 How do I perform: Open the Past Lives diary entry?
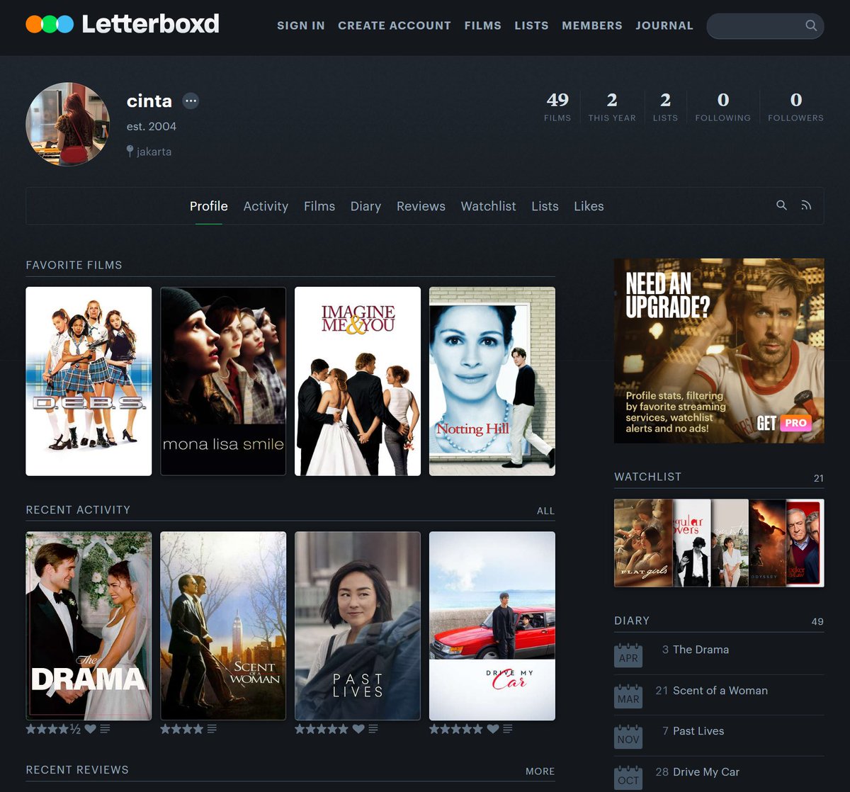coord(698,731)
